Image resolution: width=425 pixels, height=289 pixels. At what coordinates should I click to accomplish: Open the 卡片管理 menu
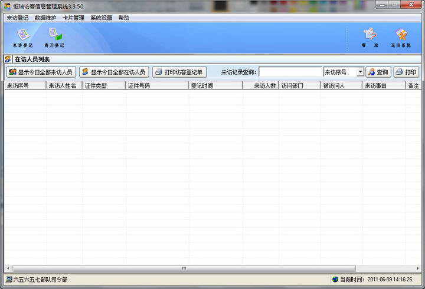click(73, 18)
